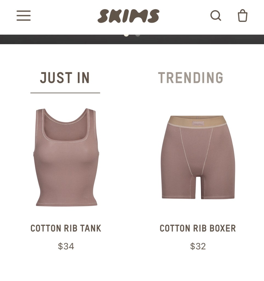Viewport: 264px width, 281px height.
Task: Click the $34 price label
Action: coord(66,246)
